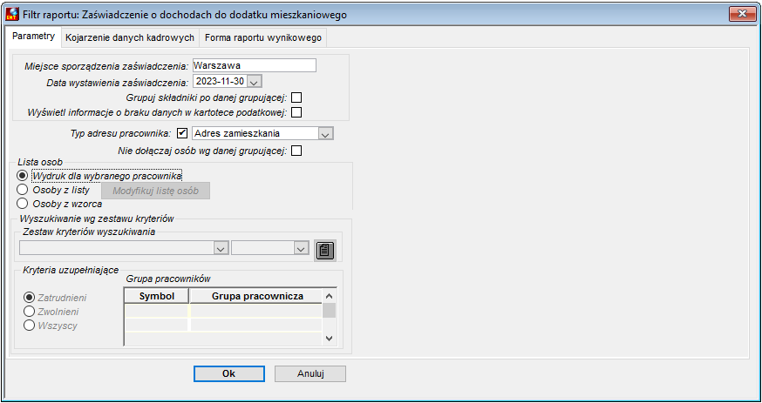762x403 pixels.
Task: Open the search criteria list icon button
Action: click(324, 250)
